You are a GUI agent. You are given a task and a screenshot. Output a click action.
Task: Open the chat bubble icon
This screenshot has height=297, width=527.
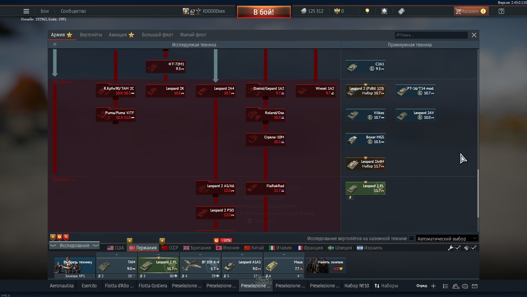coord(465,286)
